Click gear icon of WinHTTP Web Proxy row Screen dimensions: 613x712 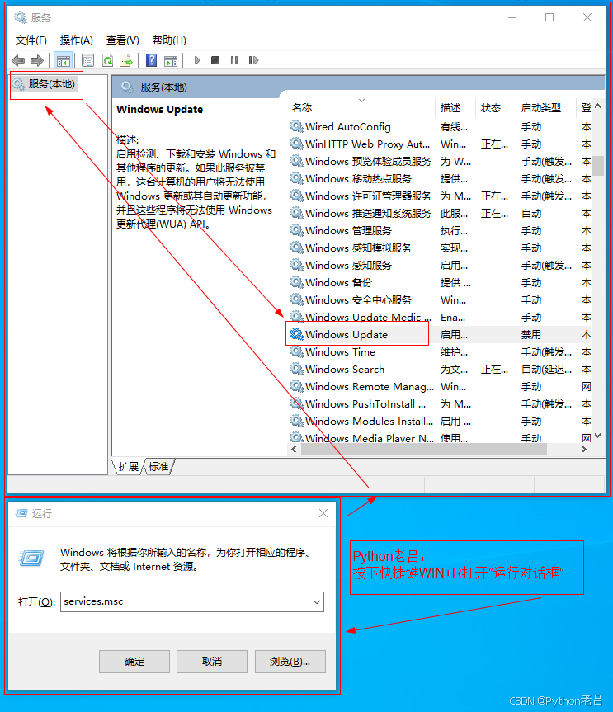(x=296, y=144)
